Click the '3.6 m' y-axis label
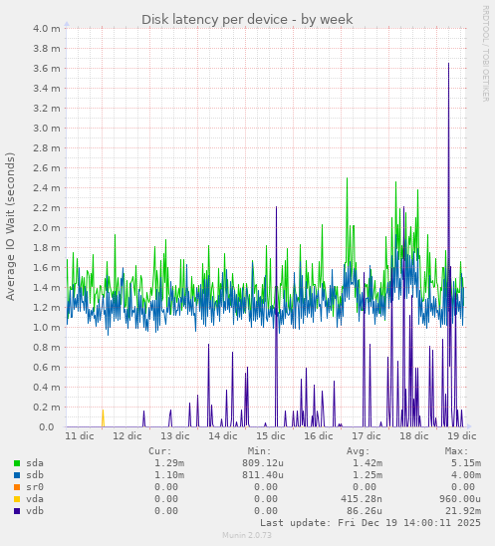This screenshot has height=546, width=495. [x=47, y=69]
